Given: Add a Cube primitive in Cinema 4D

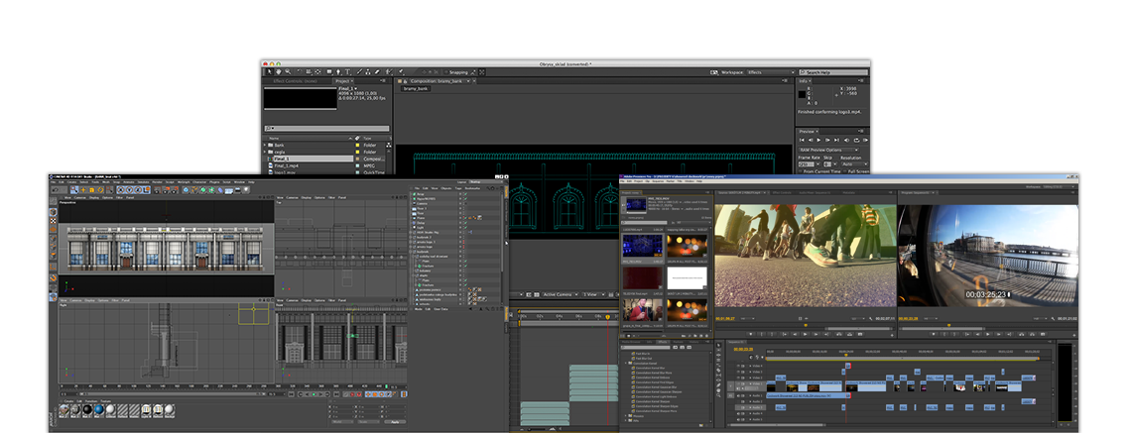Looking at the screenshot, I should pos(187,190).
